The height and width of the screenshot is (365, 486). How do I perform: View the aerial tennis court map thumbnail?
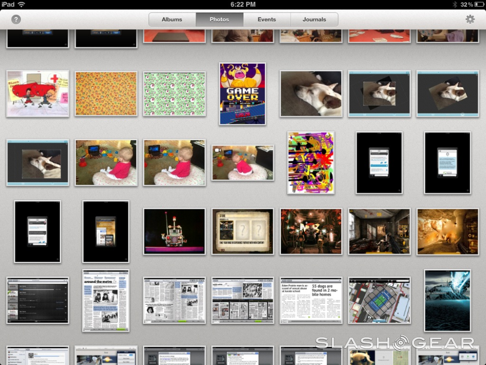[x=380, y=300]
